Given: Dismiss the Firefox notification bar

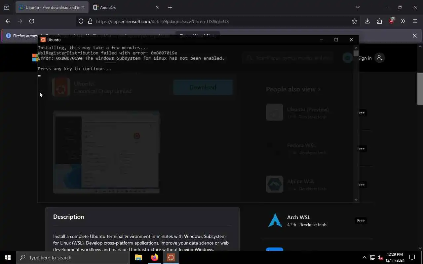Looking at the screenshot, I should pyautogui.click(x=415, y=36).
